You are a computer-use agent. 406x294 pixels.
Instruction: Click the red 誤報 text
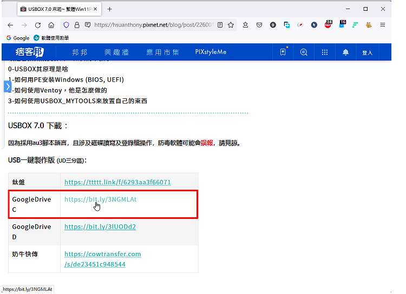[207, 143]
